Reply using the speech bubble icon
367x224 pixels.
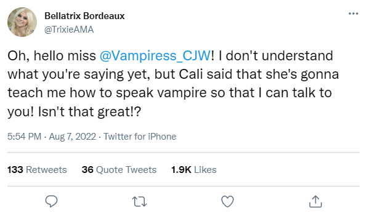click(x=51, y=201)
